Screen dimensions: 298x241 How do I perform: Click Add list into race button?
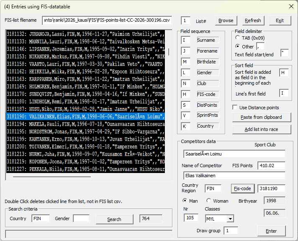(x=261, y=129)
